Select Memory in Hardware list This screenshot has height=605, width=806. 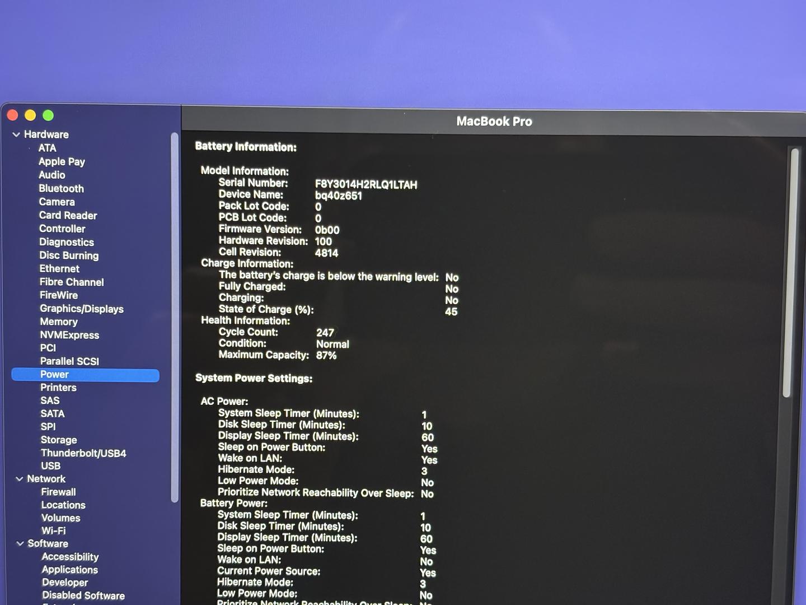coord(58,322)
